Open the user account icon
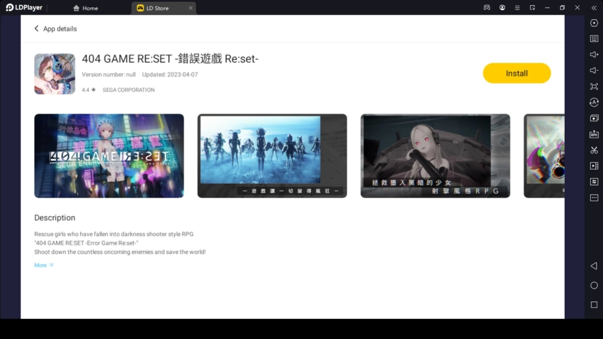The image size is (603, 339). pos(502,8)
